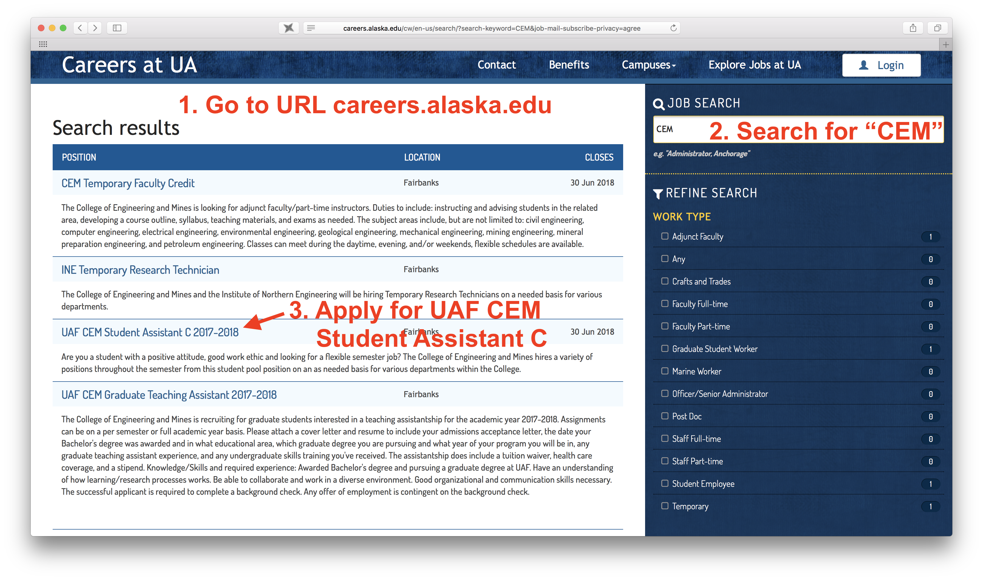This screenshot has width=983, height=580.
Task: Open the Share menu icon
Action: 913,28
